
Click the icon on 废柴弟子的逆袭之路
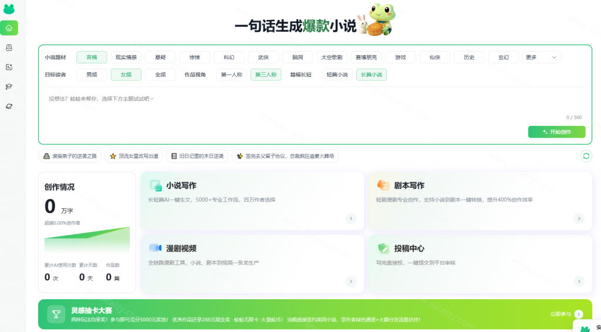[x=46, y=156]
